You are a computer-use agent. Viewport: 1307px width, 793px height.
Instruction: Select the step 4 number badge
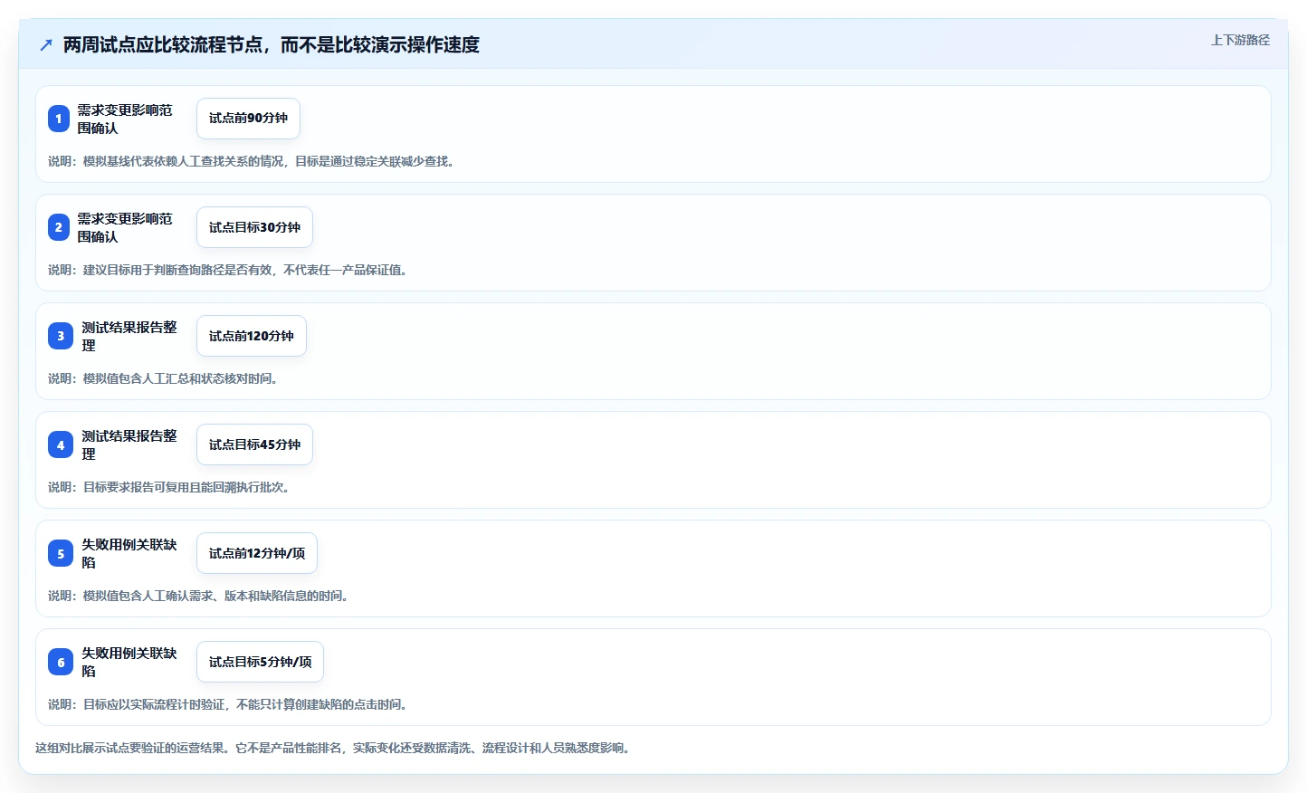pos(61,444)
